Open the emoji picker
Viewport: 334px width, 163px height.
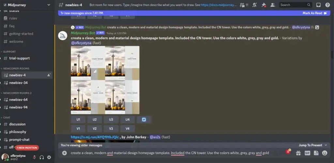click(x=325, y=153)
